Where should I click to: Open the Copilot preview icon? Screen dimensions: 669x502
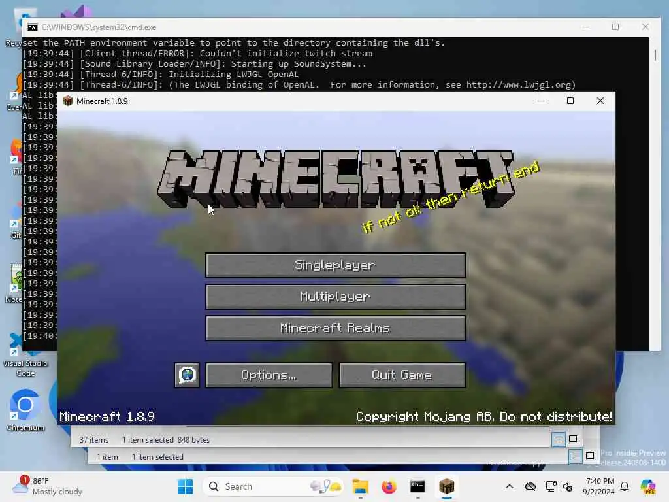[648, 486]
